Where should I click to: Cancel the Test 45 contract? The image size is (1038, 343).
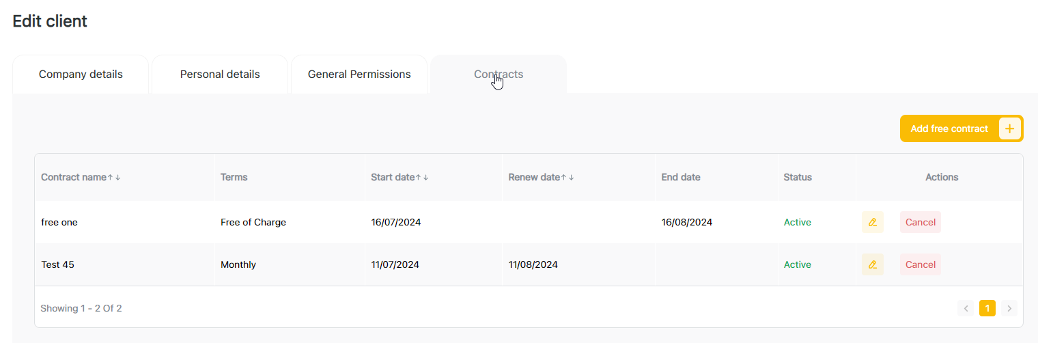[x=920, y=264]
